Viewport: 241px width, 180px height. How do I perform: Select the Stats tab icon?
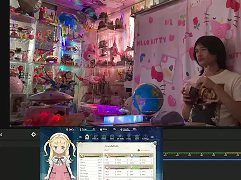87,137
